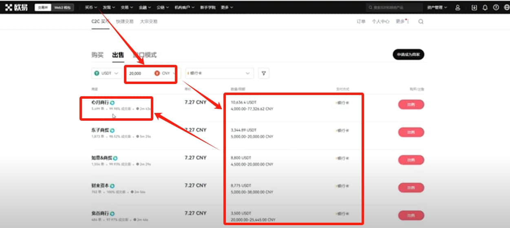The width and height of the screenshot is (510, 228).
Task: Open merchant 如意&商贸
Action: [x=102, y=158]
